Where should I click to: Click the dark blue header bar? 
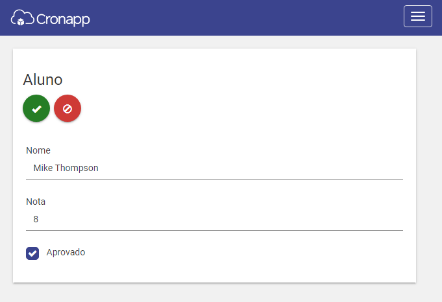tap(221, 17)
